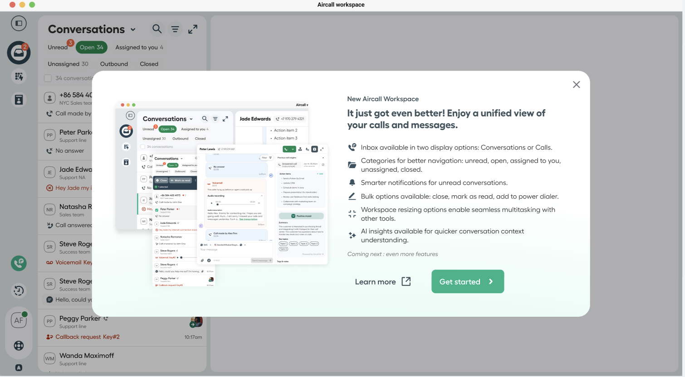Open the inbox icon with badge 2
685x377 pixels.
[19, 53]
